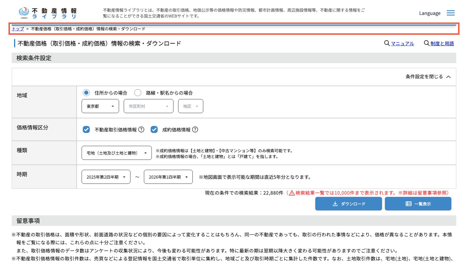Collapse the panel via 条件設定を閉じる
This screenshot has height=263, width=468.
click(x=428, y=77)
